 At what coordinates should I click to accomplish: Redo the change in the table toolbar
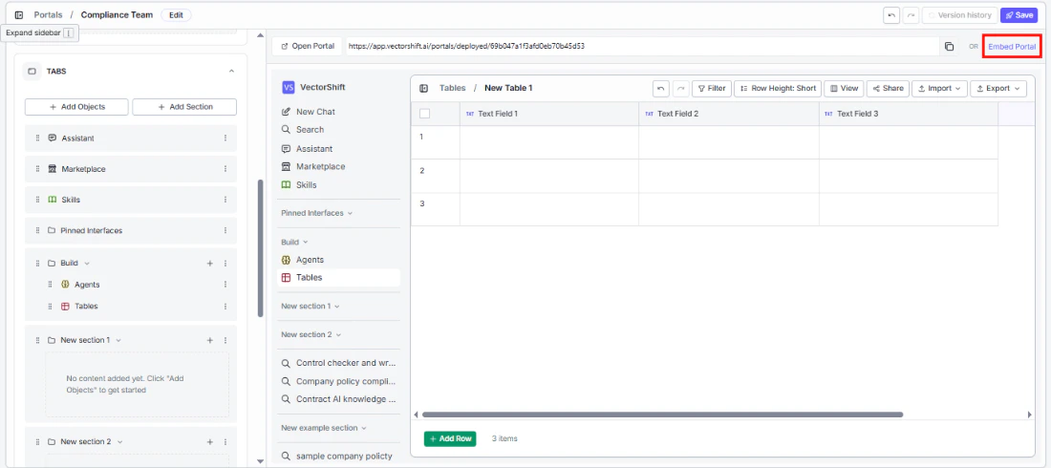coord(680,88)
